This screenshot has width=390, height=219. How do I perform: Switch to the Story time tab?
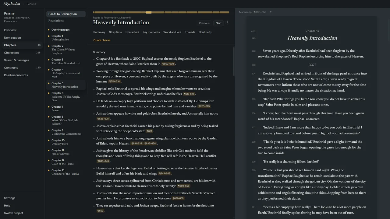tap(115, 32)
